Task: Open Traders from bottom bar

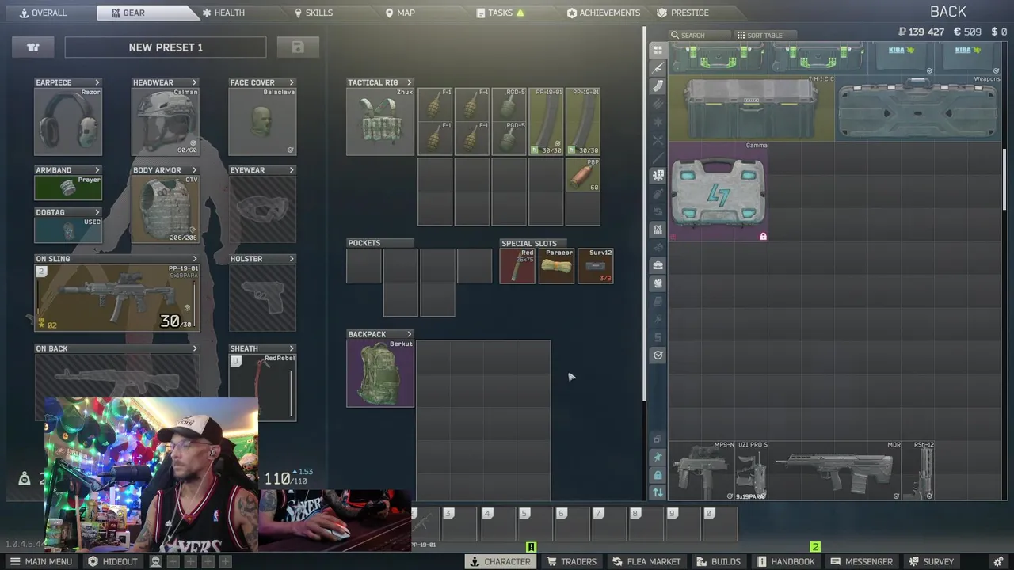Action: point(571,561)
